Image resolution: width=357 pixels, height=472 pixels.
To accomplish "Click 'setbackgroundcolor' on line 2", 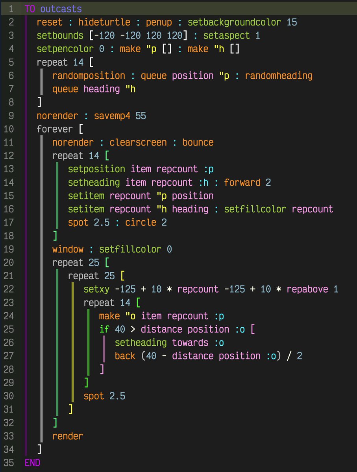I will (x=234, y=22).
